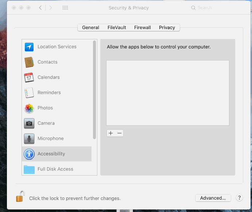Click the Reminders list icon

coord(29,93)
